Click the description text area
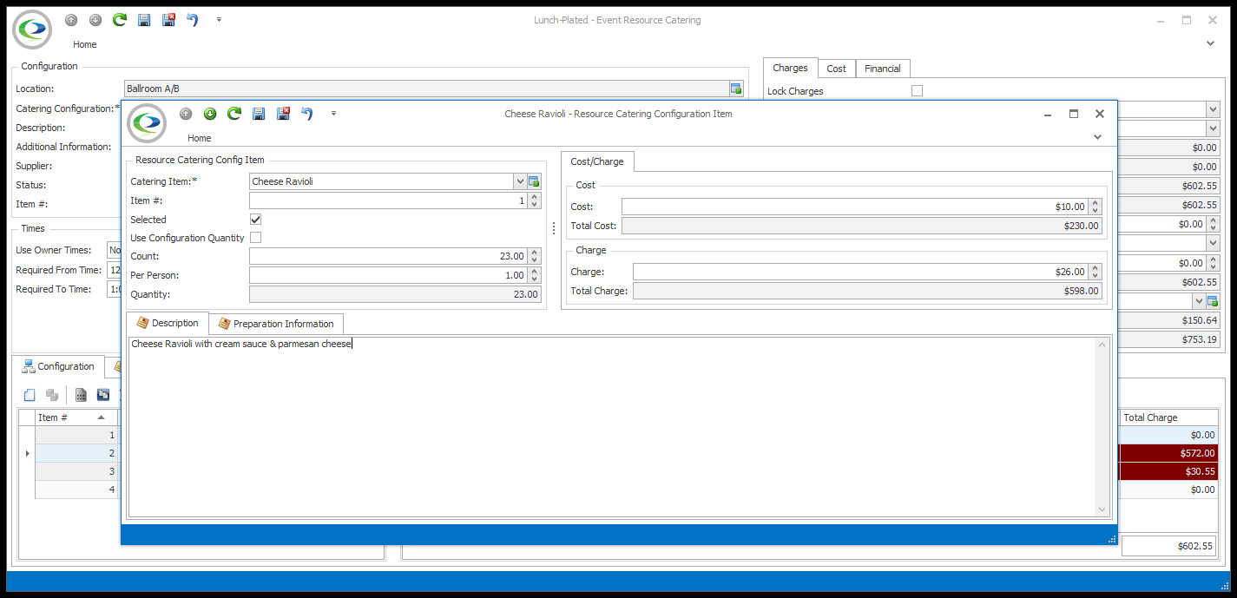Viewport: 1237px width, 598px height. tap(612, 428)
